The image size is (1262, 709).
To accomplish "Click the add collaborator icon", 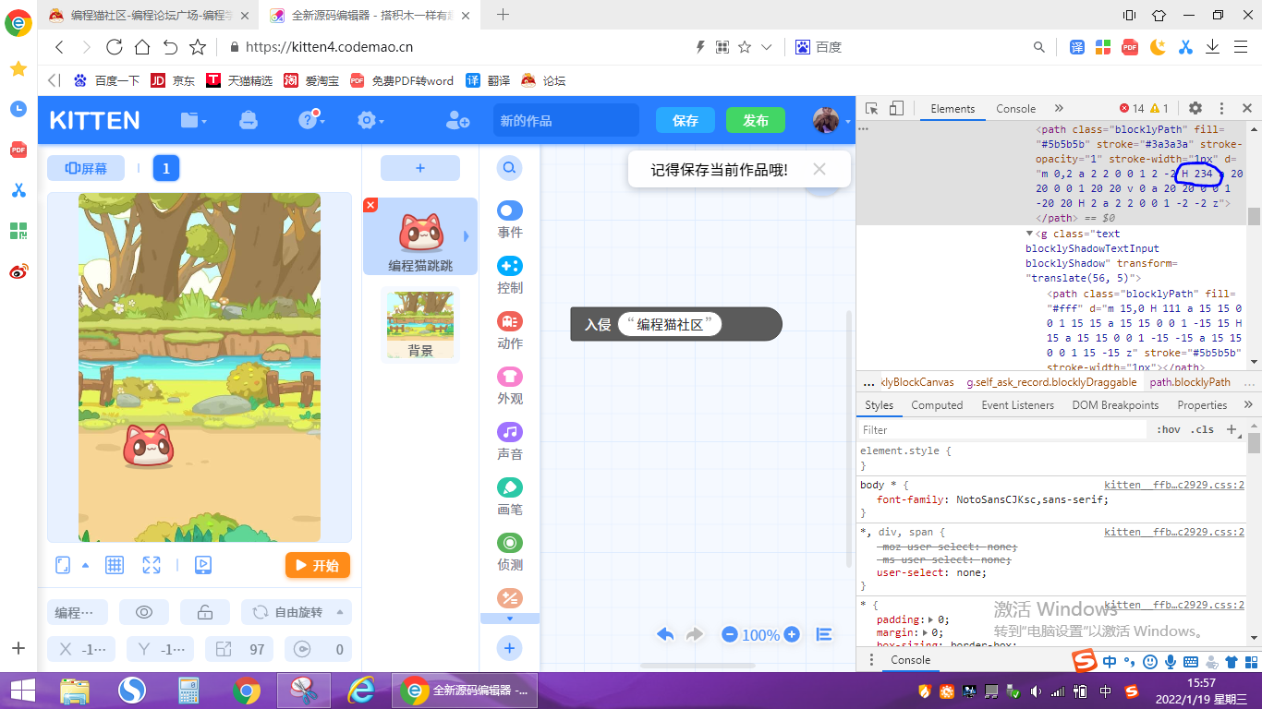I will coord(457,120).
